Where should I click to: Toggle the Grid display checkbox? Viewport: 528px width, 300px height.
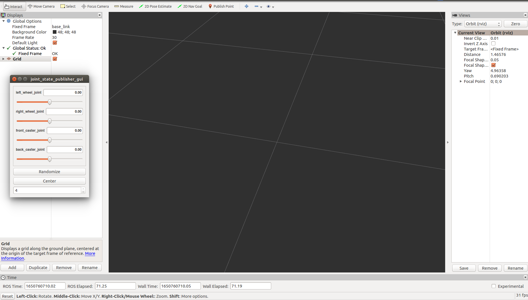pyautogui.click(x=55, y=59)
